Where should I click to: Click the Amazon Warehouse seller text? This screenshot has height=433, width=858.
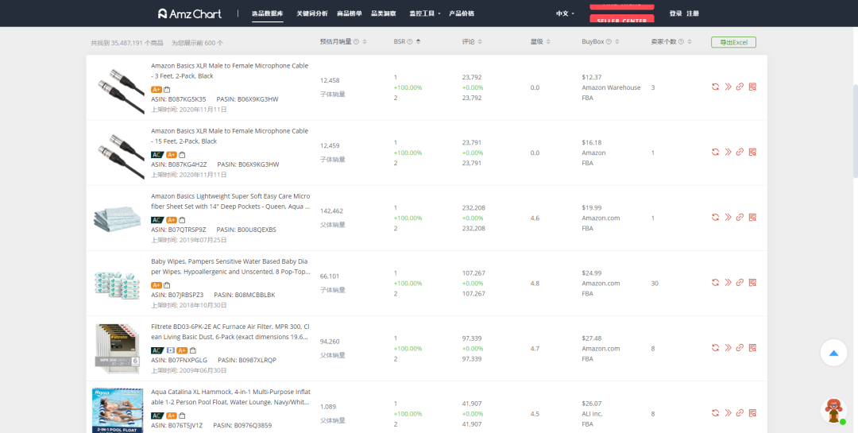pos(611,87)
